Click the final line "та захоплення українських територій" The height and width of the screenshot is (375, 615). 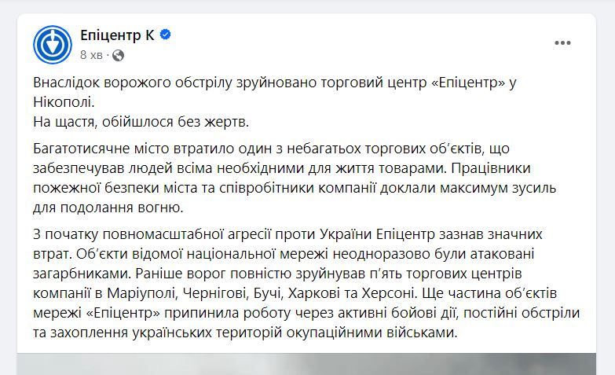coord(243,332)
